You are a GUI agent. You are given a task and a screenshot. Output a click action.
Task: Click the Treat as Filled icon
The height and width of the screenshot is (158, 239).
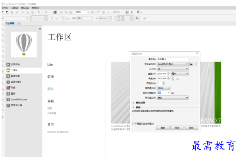137,18
